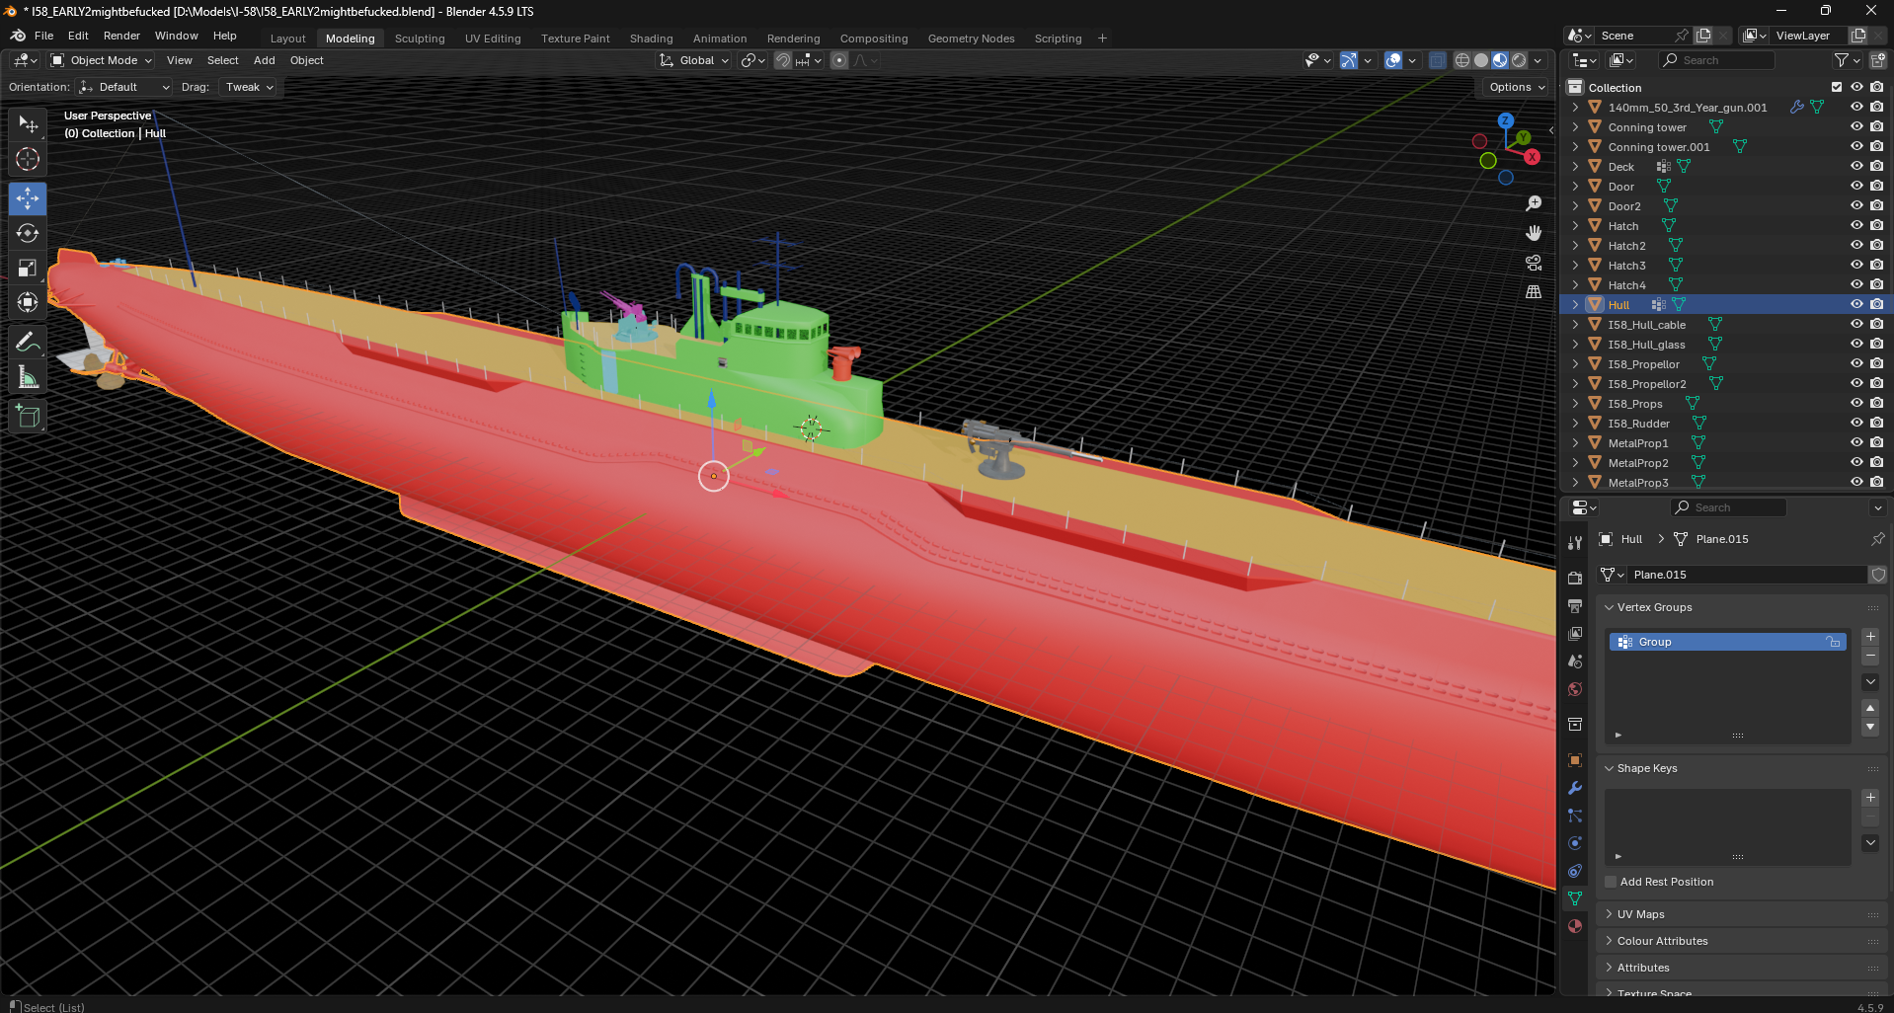The width and height of the screenshot is (1894, 1013).
Task: Open the Render properties tab
Action: tap(1575, 578)
